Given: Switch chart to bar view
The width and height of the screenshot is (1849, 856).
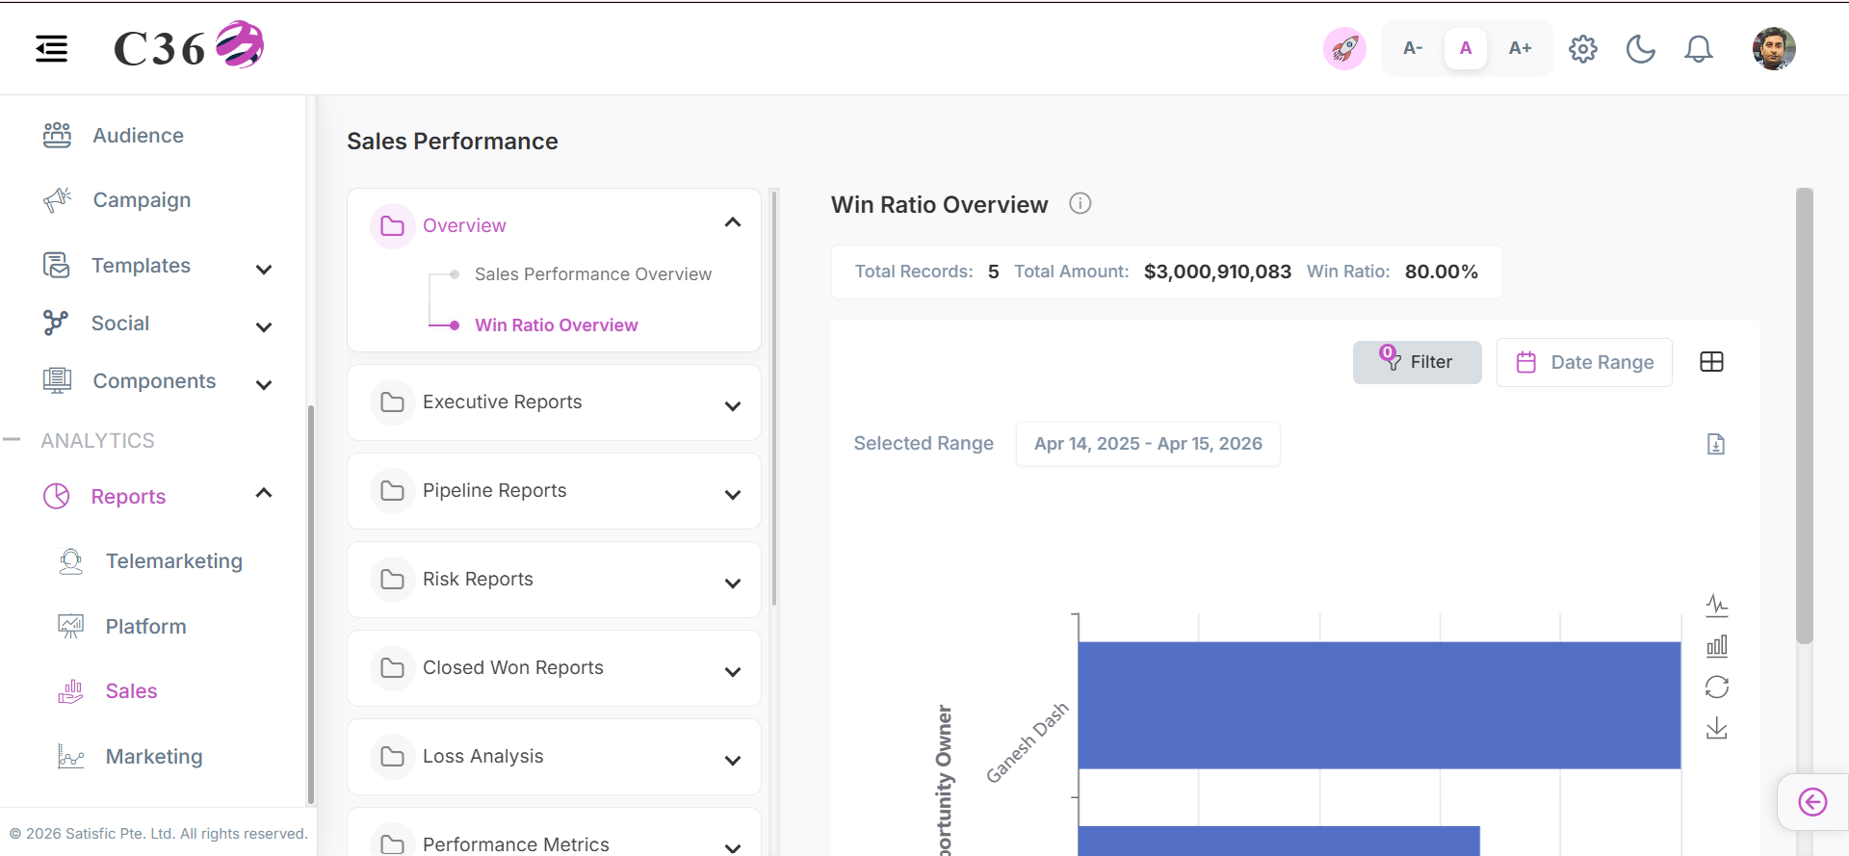Looking at the screenshot, I should [x=1716, y=646].
